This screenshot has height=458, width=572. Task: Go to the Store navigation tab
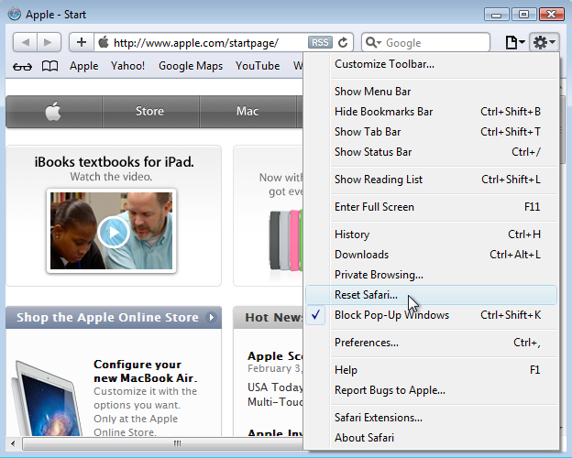point(150,111)
